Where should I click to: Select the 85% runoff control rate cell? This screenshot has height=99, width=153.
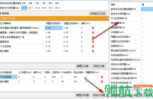[57, 3]
